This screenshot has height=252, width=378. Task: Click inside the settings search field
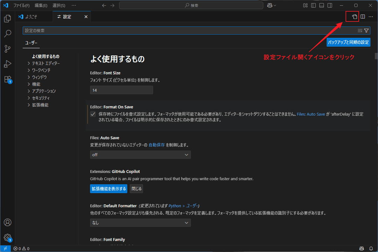[140, 30]
